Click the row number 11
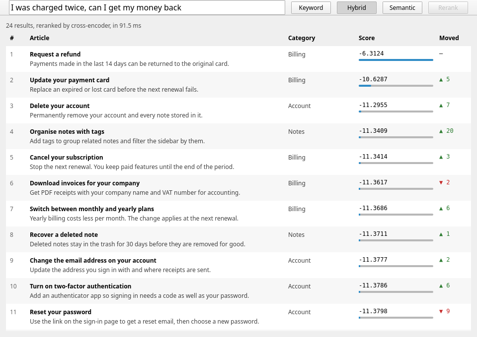Viewport: 477px width, 337px height. (x=13, y=312)
